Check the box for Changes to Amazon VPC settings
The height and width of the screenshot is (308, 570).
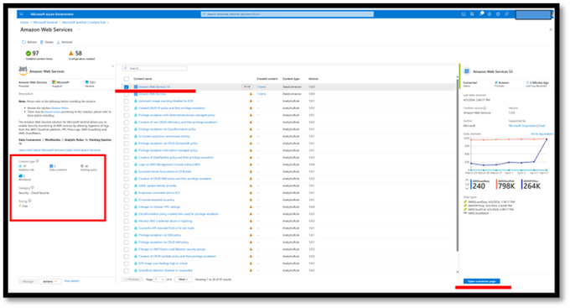[126, 206]
